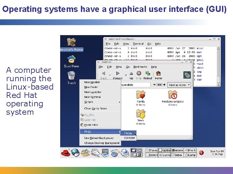
Task: Open the Terminal menu in terminal window
Action: pyautogui.click(x=138, y=43)
